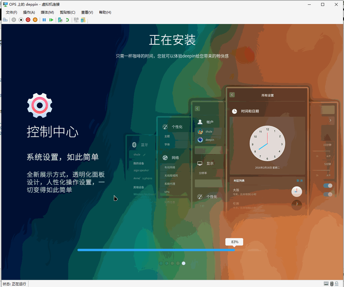Open the 帮助(H) menu

coord(105,12)
